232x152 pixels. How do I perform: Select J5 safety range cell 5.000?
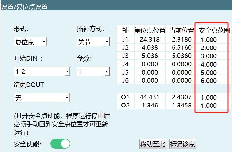click(x=214, y=73)
